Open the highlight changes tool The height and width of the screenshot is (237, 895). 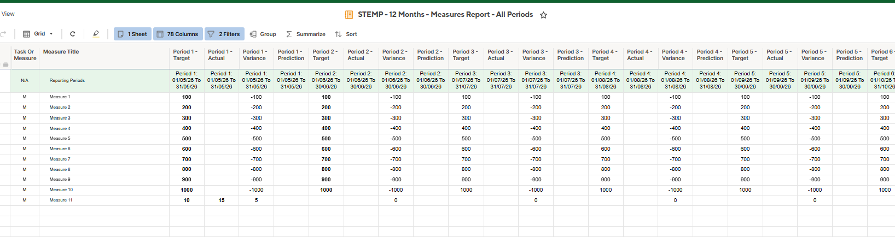[x=96, y=34]
